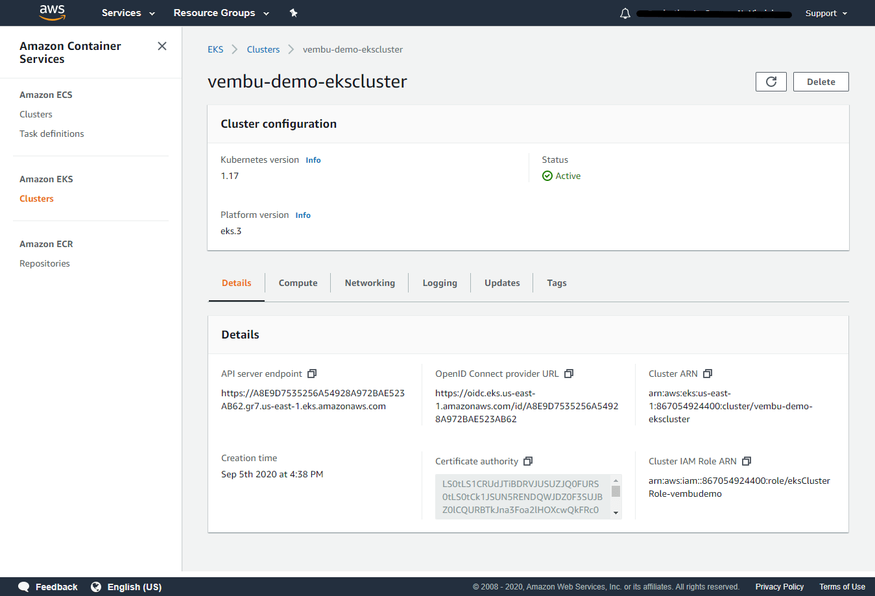Image resolution: width=875 pixels, height=596 pixels.
Task: Change language from English (US)
Action: coord(134,587)
